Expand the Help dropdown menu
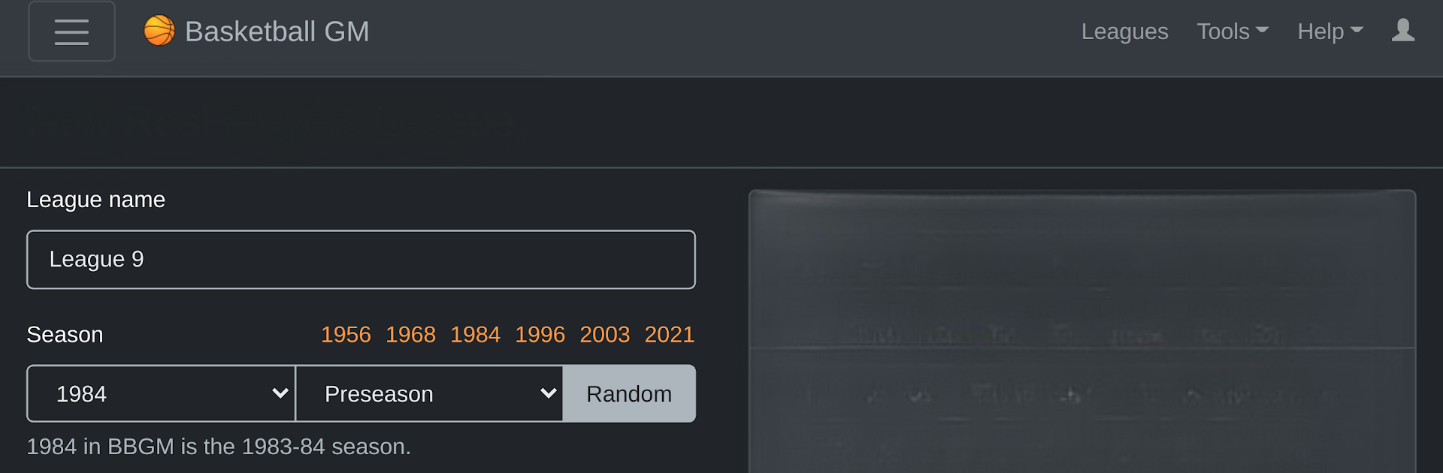The image size is (1443, 473). point(1330,32)
